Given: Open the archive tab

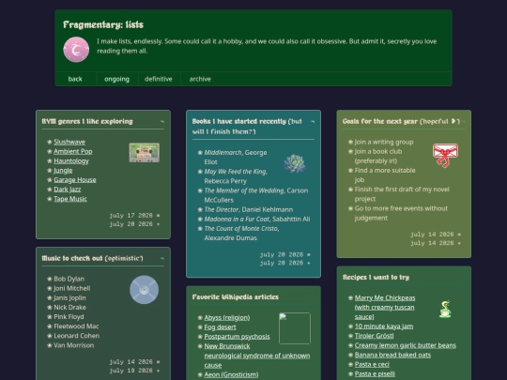Looking at the screenshot, I should pos(200,79).
